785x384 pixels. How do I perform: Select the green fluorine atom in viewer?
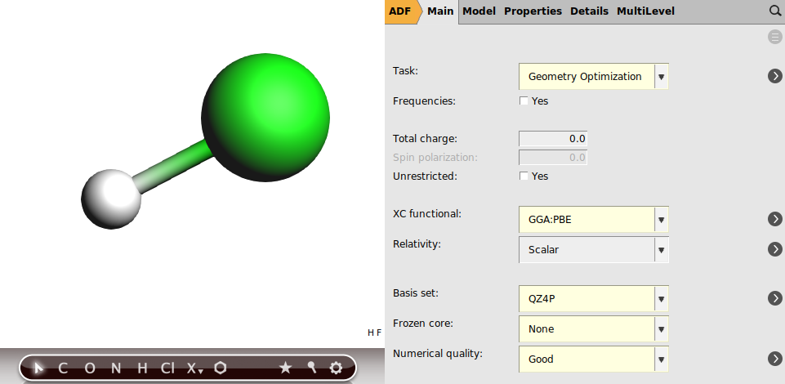265,117
